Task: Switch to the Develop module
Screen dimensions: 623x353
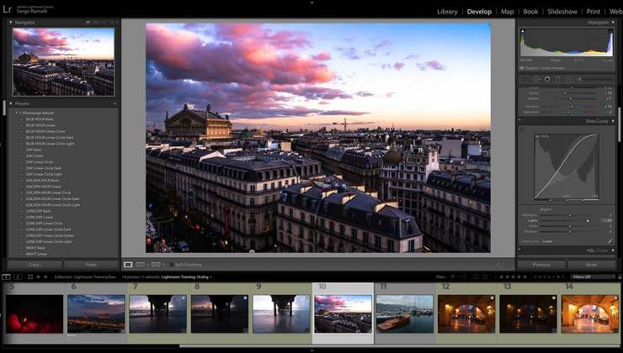Action: click(x=479, y=12)
